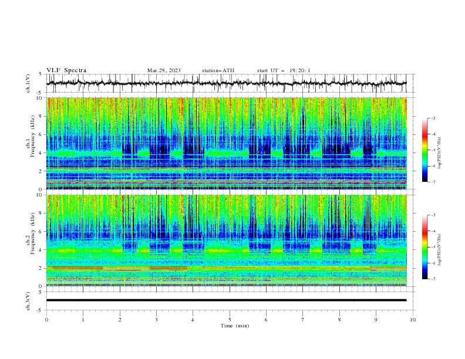The width and height of the screenshot is (465, 359).
Task: Click the "-3" value on upper colorbar
Action: pos(433,118)
